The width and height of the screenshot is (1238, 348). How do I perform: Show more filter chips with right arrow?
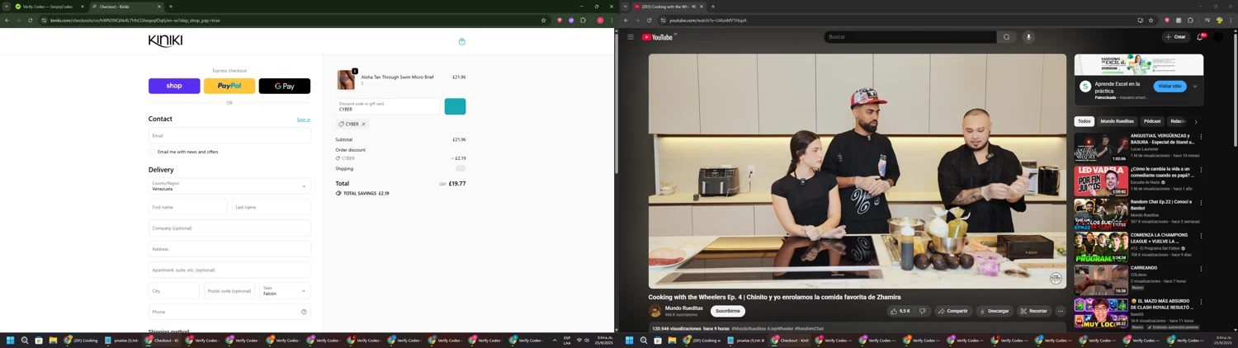1196,121
